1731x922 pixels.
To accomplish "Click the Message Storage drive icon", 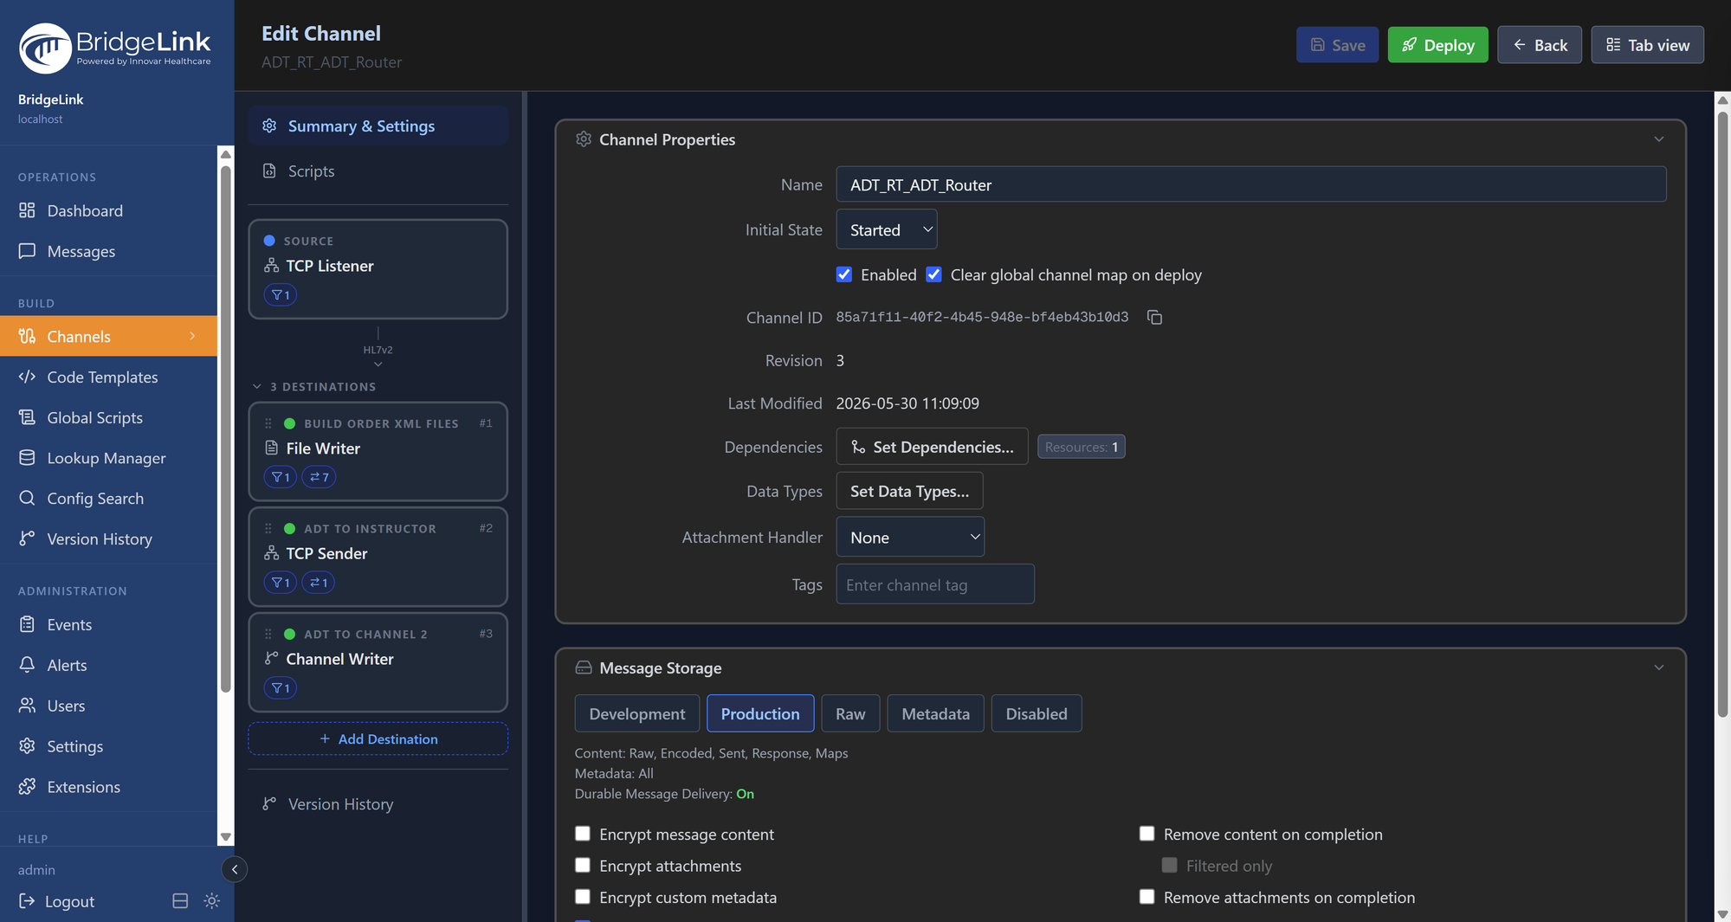I will (584, 667).
